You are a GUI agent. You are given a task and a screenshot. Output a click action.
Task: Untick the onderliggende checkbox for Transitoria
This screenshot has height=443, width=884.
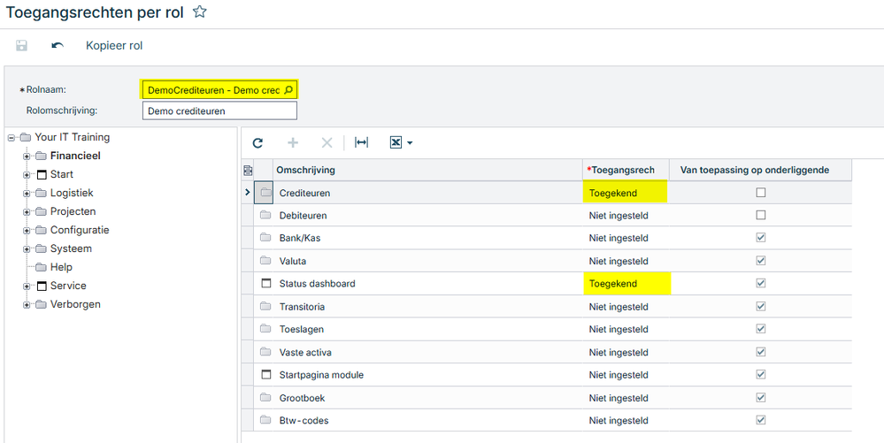[x=760, y=307]
